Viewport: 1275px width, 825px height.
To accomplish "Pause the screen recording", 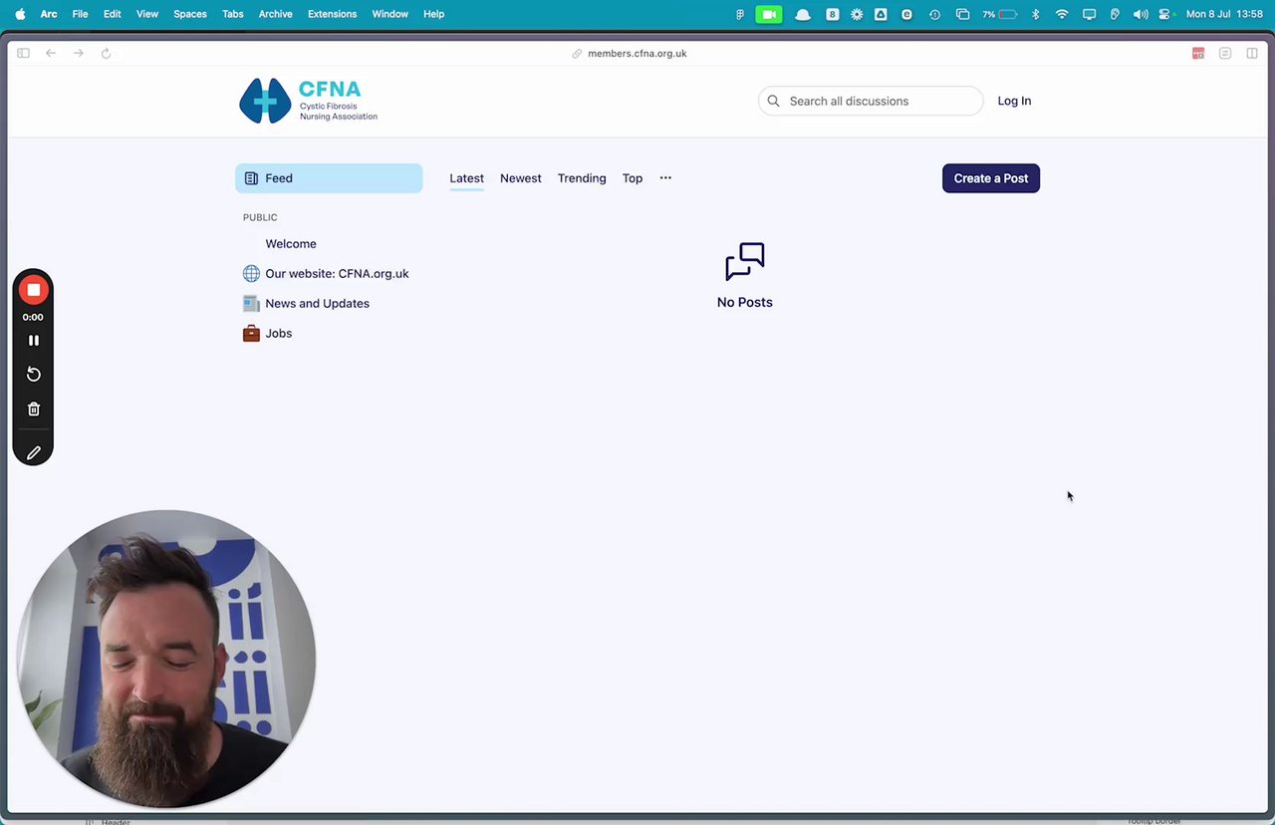I will coord(33,341).
